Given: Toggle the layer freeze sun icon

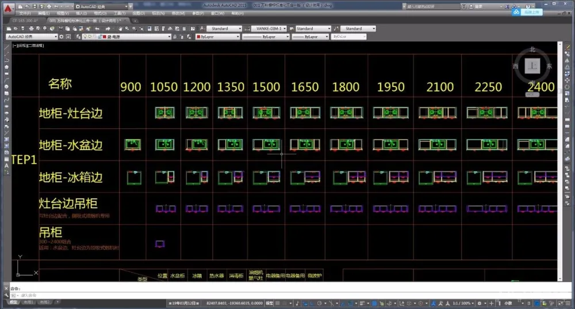Looking at the screenshot, I should pos(90,36).
